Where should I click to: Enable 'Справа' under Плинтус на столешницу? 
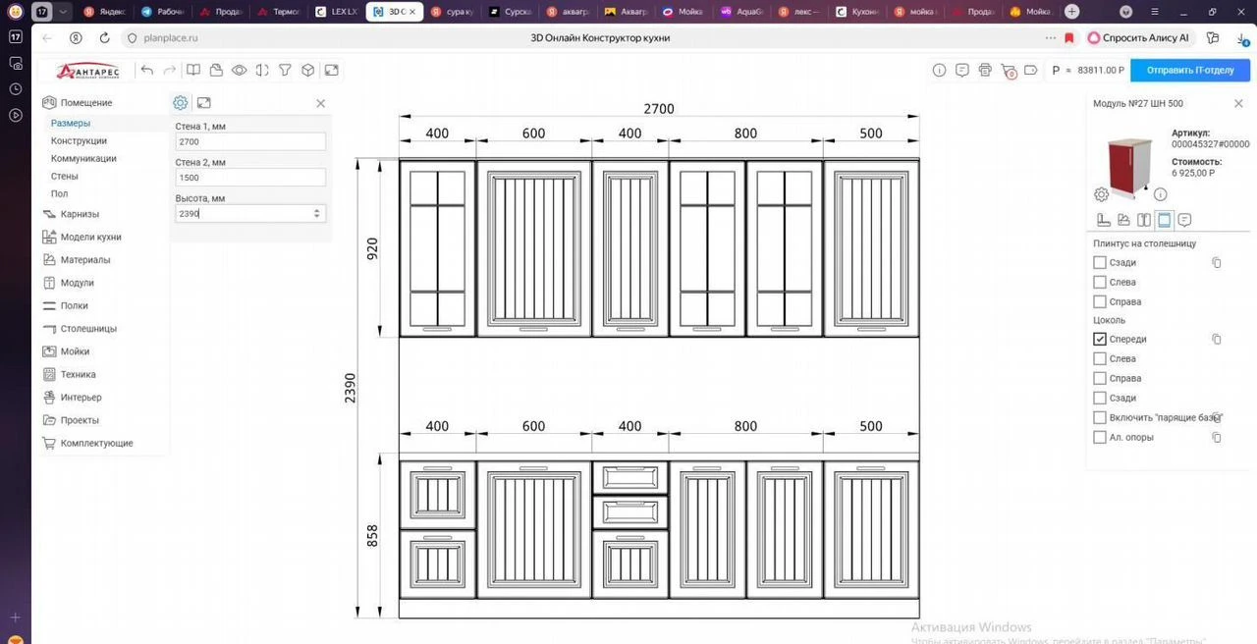click(x=1100, y=301)
